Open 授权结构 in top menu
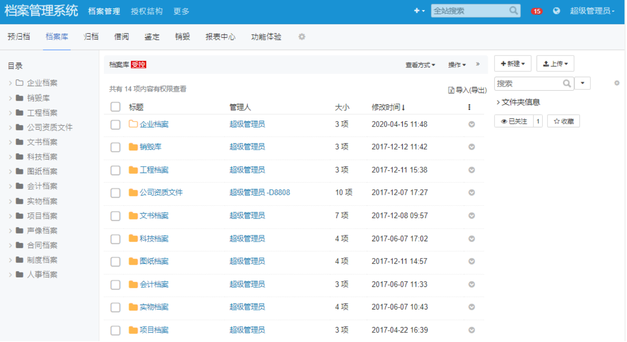 [147, 11]
